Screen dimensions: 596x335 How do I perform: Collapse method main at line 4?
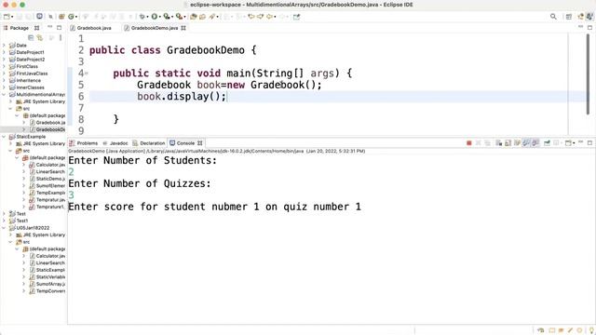point(87,74)
